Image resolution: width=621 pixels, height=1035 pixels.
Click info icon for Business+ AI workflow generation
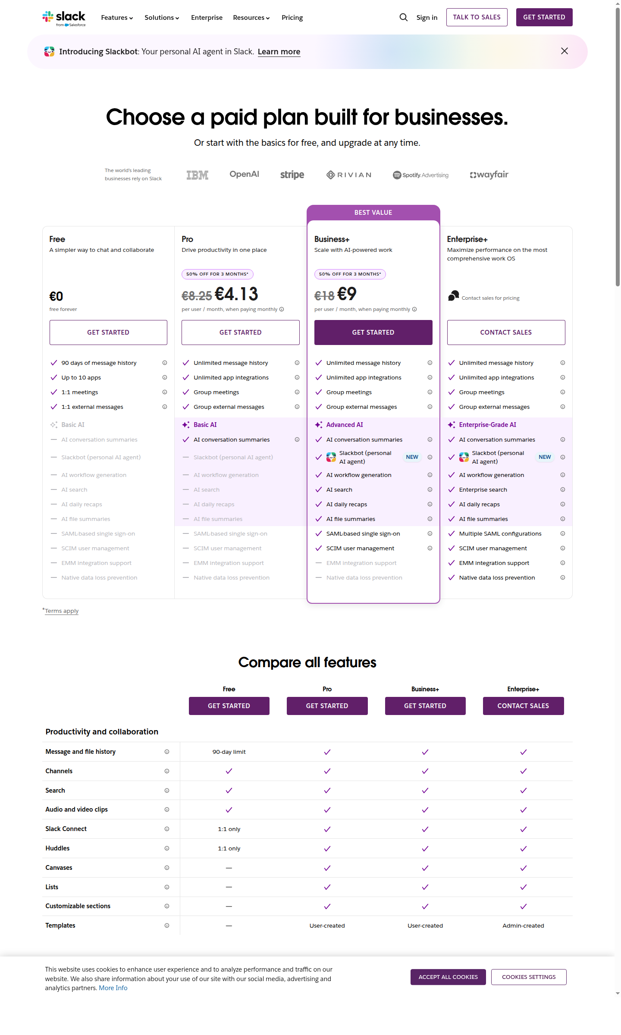click(x=430, y=475)
